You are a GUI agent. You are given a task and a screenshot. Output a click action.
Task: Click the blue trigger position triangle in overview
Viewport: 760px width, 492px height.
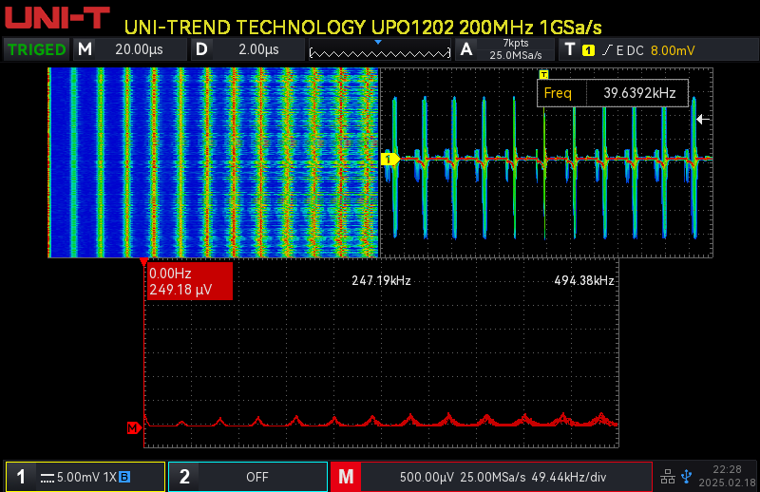click(378, 43)
